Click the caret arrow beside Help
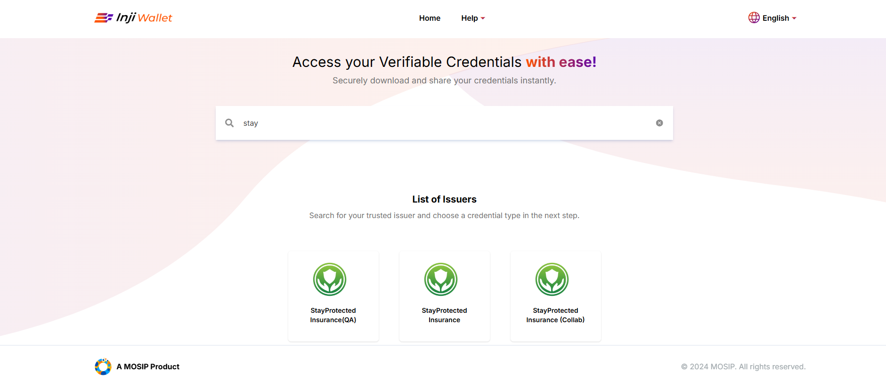 (483, 18)
